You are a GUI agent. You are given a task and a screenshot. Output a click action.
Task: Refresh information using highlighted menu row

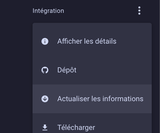point(92,99)
